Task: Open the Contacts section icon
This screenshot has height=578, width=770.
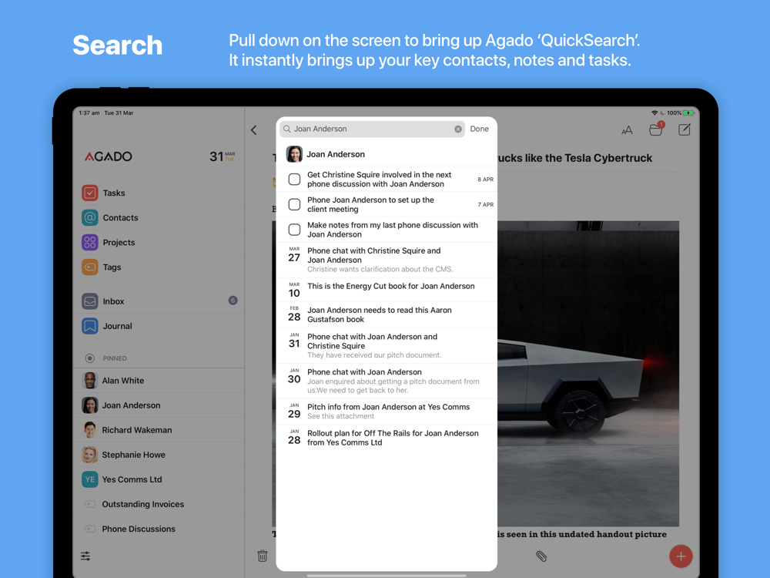Action: 90,217
